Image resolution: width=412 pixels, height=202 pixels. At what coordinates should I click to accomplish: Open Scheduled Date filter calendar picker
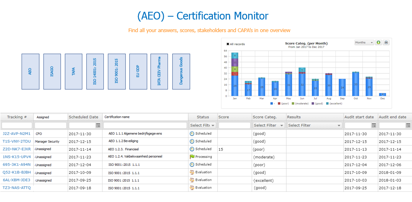tap(98, 126)
